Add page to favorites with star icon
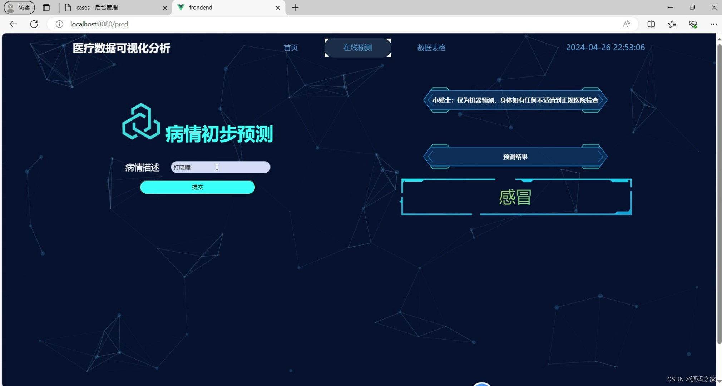Image resolution: width=722 pixels, height=386 pixels. click(x=672, y=24)
